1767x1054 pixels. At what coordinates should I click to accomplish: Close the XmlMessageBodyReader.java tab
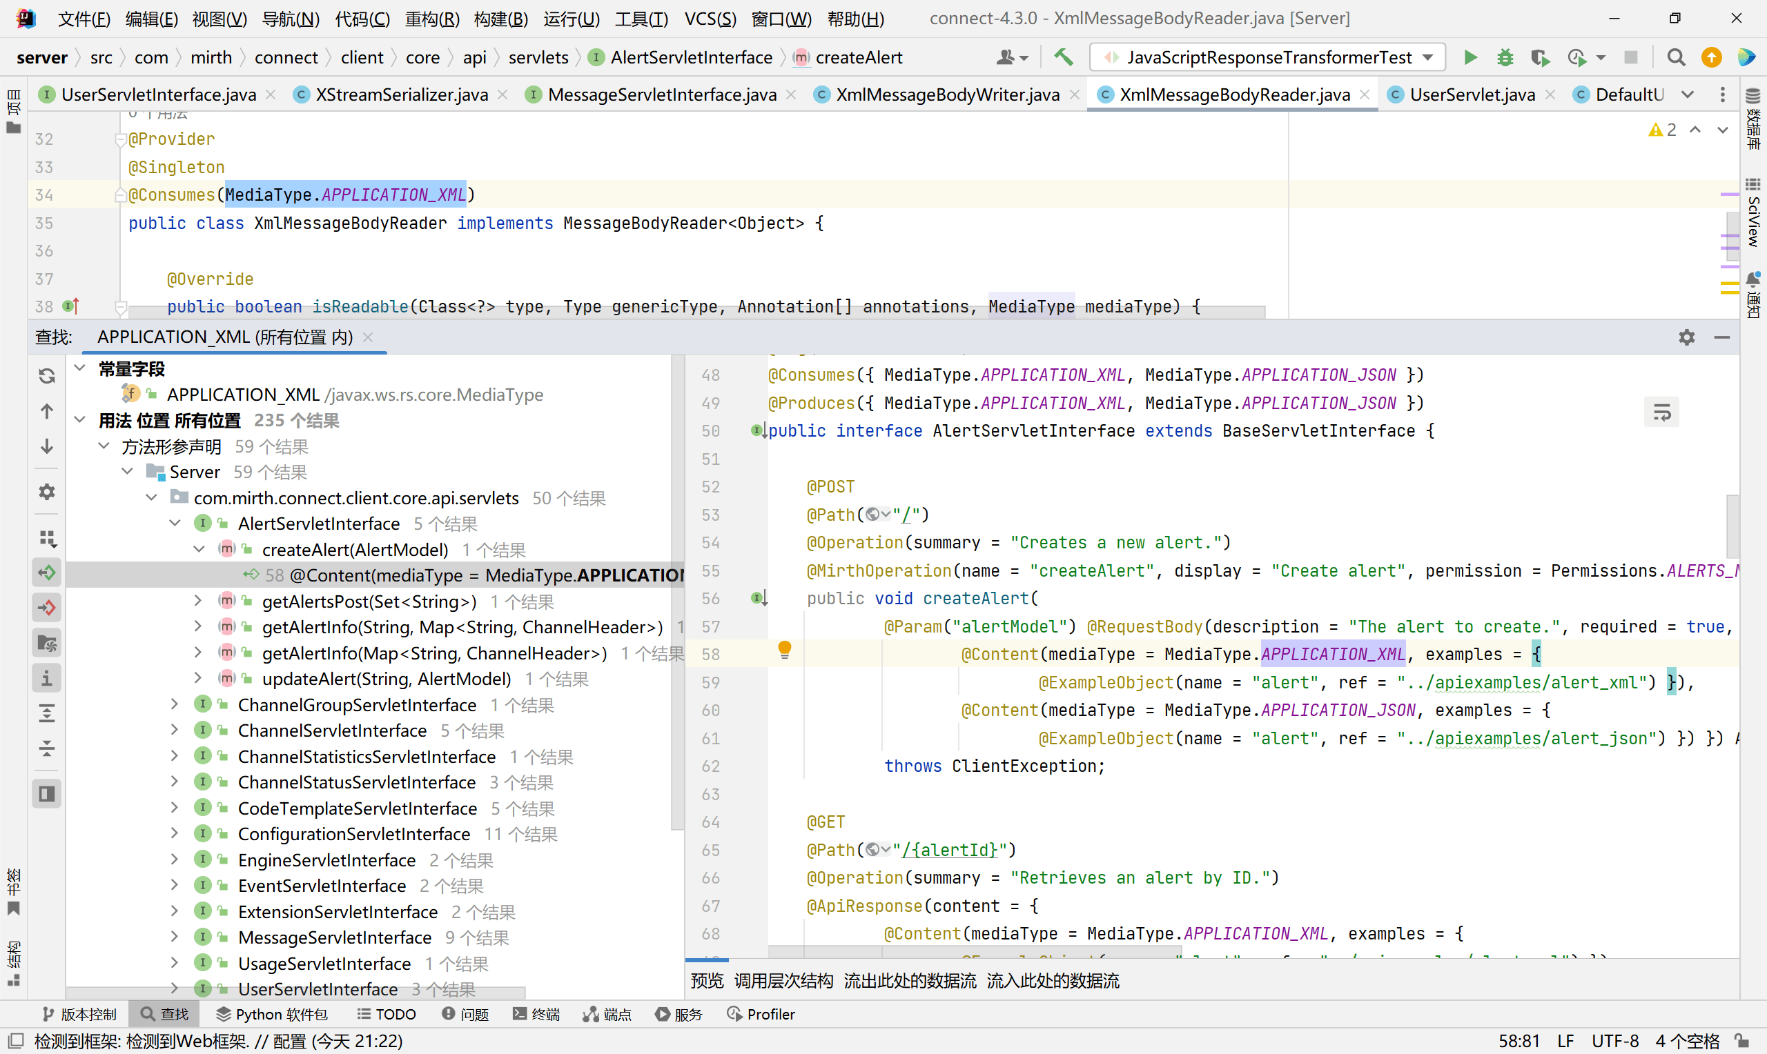1364,95
